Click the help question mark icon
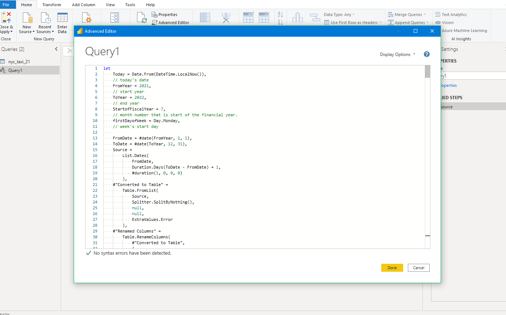Screen dimensions: 506x315 [x=427, y=54]
